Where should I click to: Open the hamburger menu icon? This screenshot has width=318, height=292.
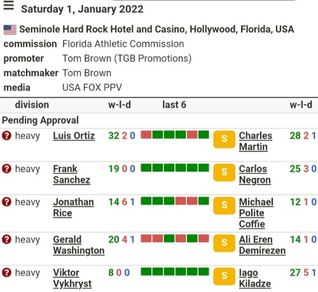[x=9, y=6]
